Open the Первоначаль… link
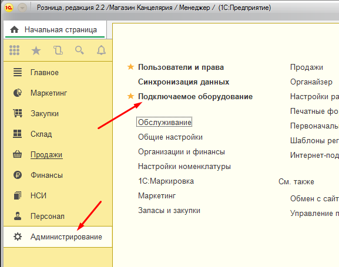Viewport: 339px width, 267px height. pyautogui.click(x=314, y=126)
